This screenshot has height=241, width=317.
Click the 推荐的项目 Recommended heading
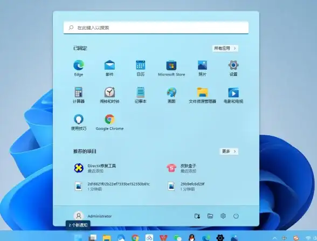(x=85, y=151)
